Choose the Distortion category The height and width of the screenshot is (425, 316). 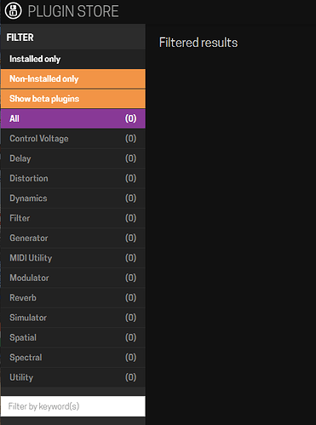click(73, 178)
